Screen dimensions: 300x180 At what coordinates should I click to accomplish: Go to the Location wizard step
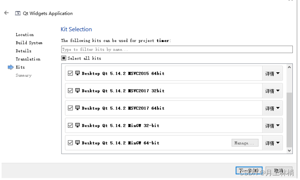pyautogui.click(x=25, y=35)
